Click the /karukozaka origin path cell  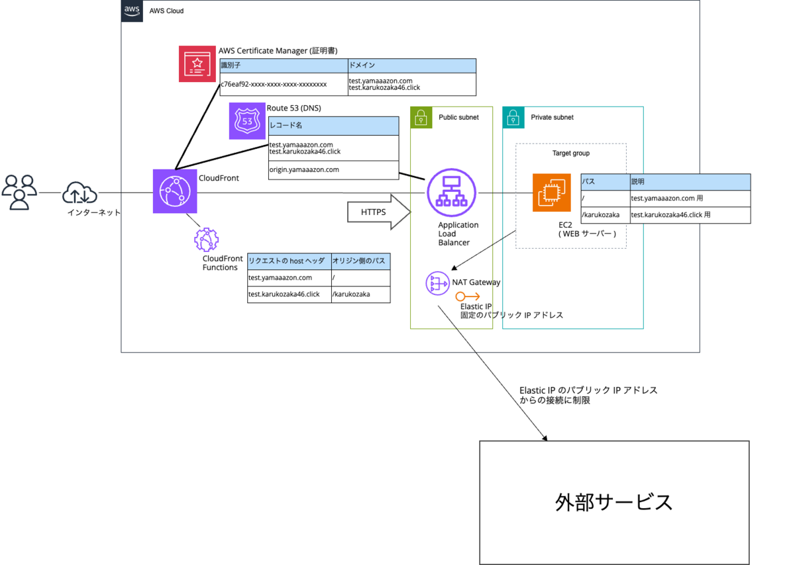click(x=360, y=294)
